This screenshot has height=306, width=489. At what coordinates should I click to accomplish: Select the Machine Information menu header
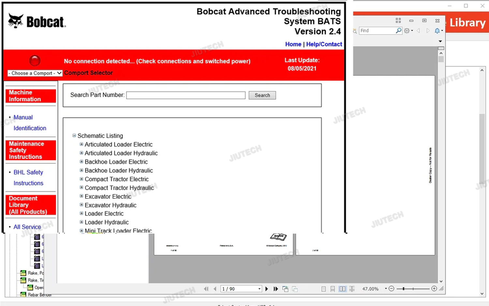[x=31, y=96]
